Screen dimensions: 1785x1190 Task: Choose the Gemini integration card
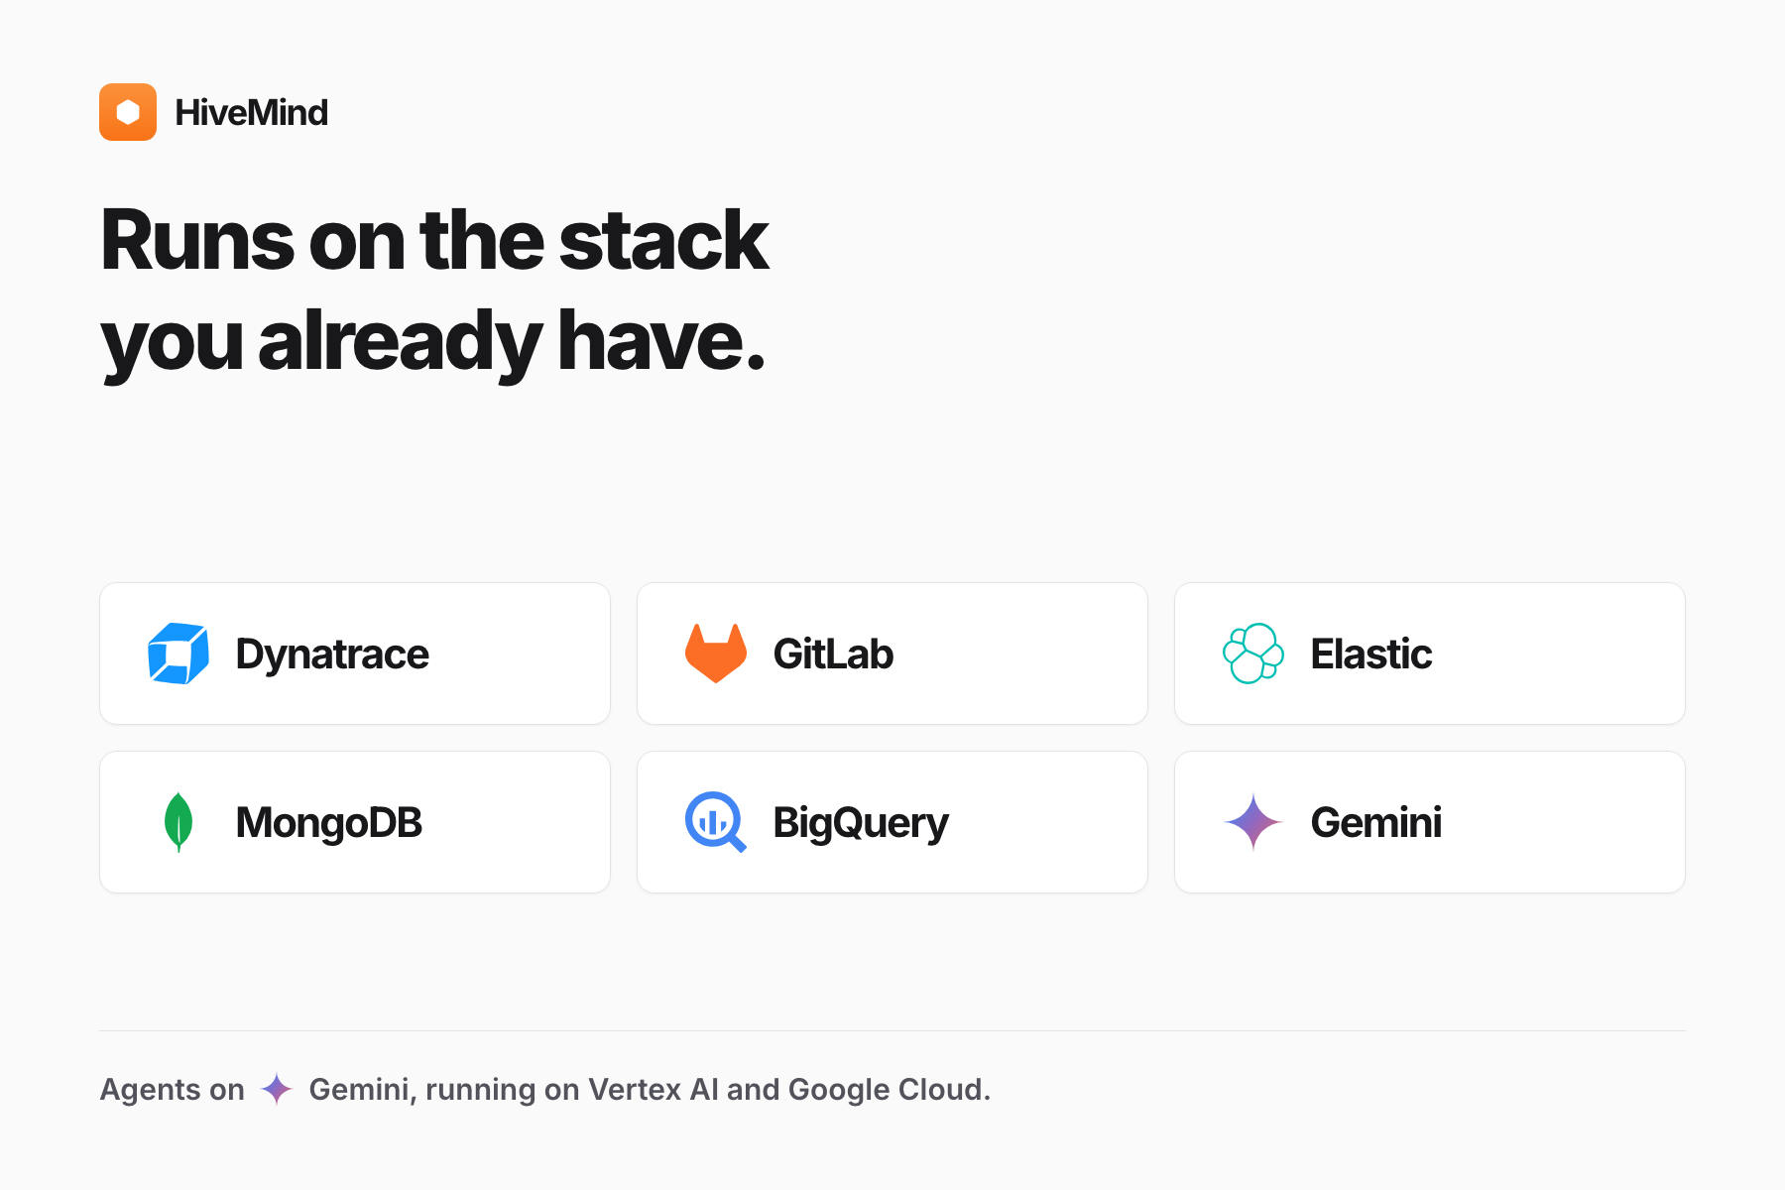point(1430,822)
